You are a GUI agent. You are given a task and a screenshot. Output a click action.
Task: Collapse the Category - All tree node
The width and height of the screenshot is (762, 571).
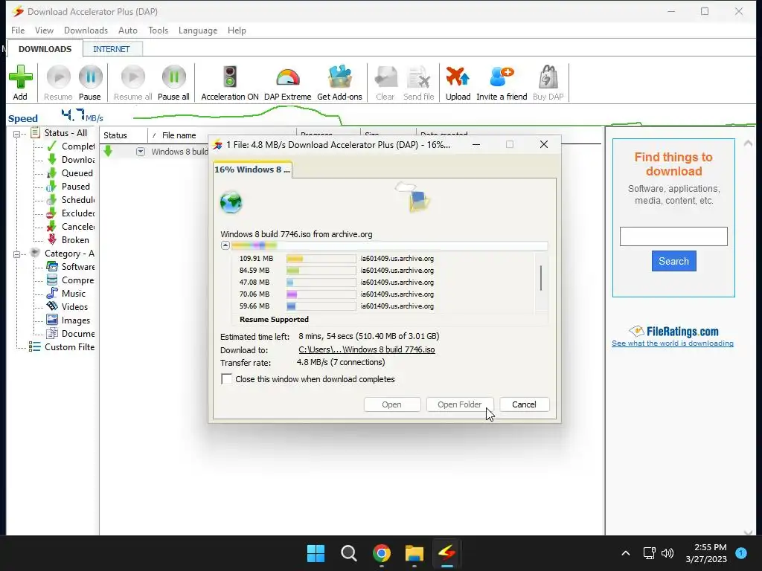pos(17,254)
